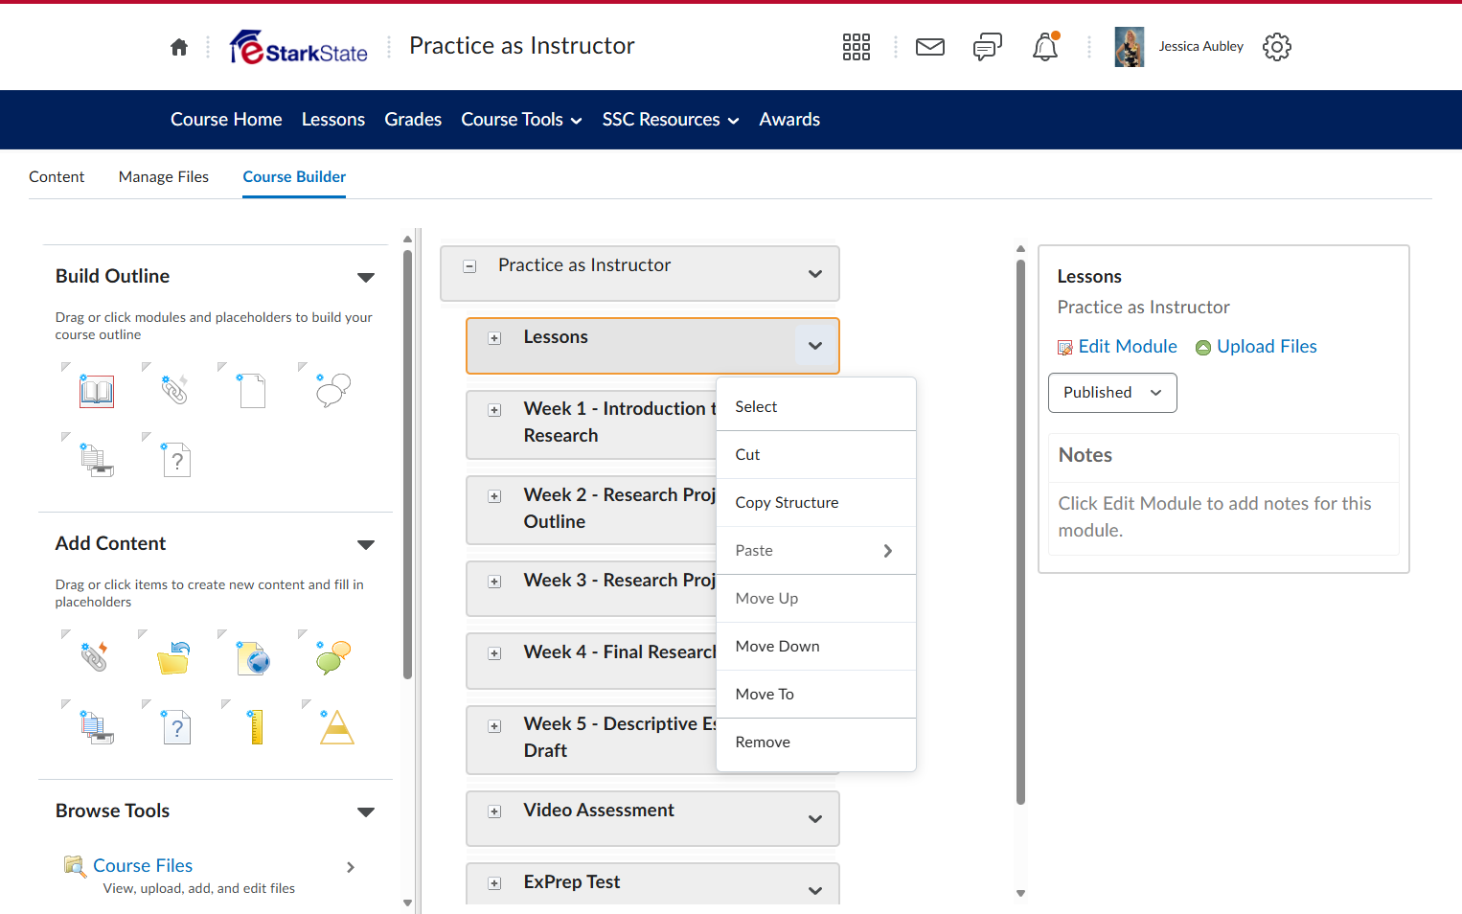Image resolution: width=1462 pixels, height=914 pixels.
Task: Click the home icon in the header
Action: [x=179, y=47]
